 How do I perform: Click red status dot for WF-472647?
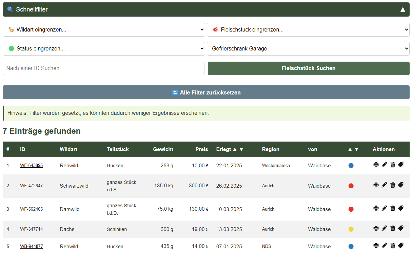click(x=351, y=186)
